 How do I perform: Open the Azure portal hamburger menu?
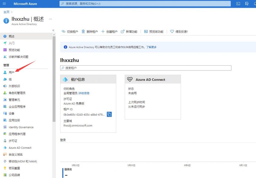[4, 3]
